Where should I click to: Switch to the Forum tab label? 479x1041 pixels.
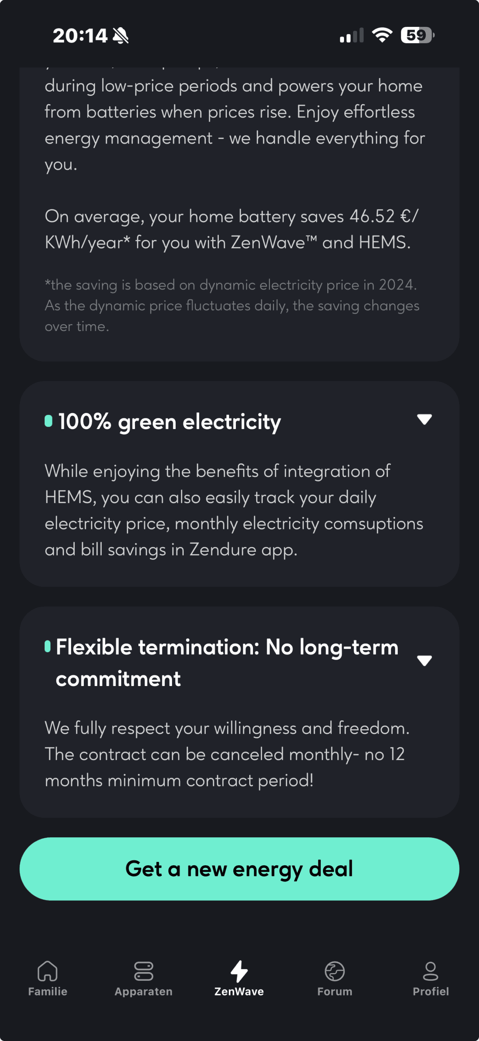335,991
